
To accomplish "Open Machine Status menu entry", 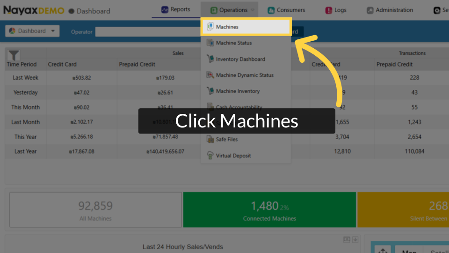I will (233, 43).
